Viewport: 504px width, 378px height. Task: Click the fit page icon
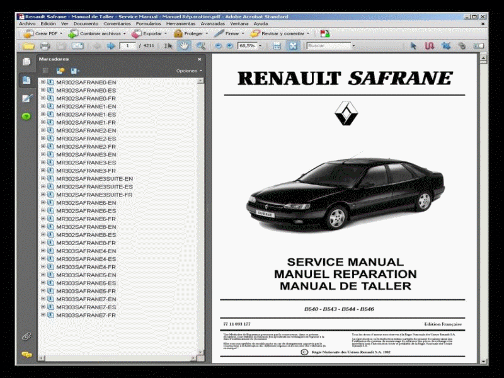293,46
